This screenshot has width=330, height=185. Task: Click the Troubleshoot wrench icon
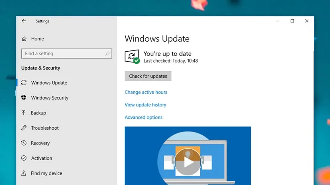tap(24, 128)
